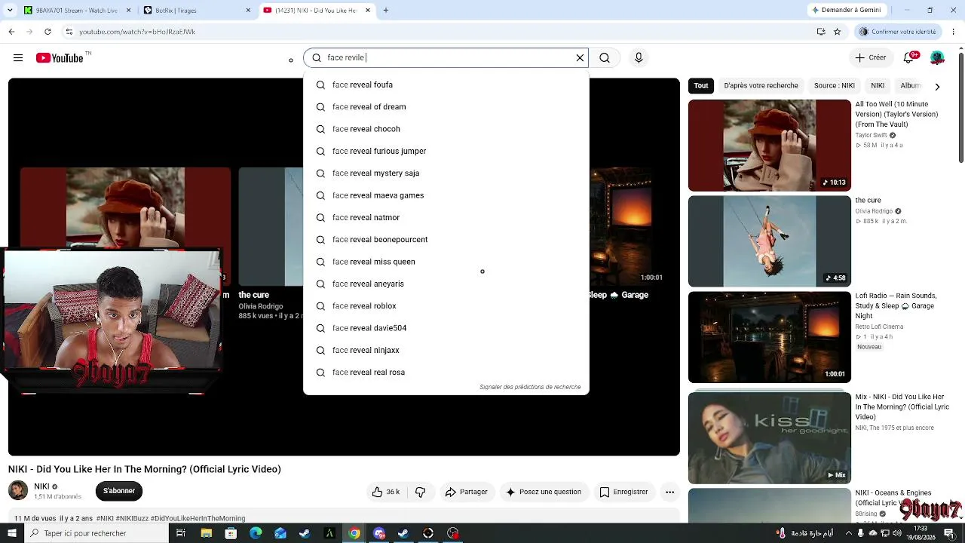Open the All Too Well video title
The width and height of the screenshot is (965, 543).
tap(896, 115)
